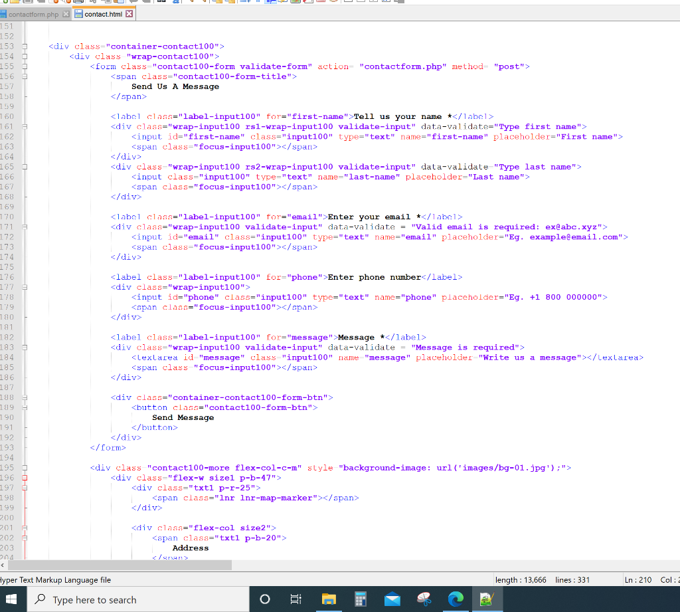Open Snipping Tool from the taskbar
The height and width of the screenshot is (612, 680).
pyautogui.click(x=424, y=599)
